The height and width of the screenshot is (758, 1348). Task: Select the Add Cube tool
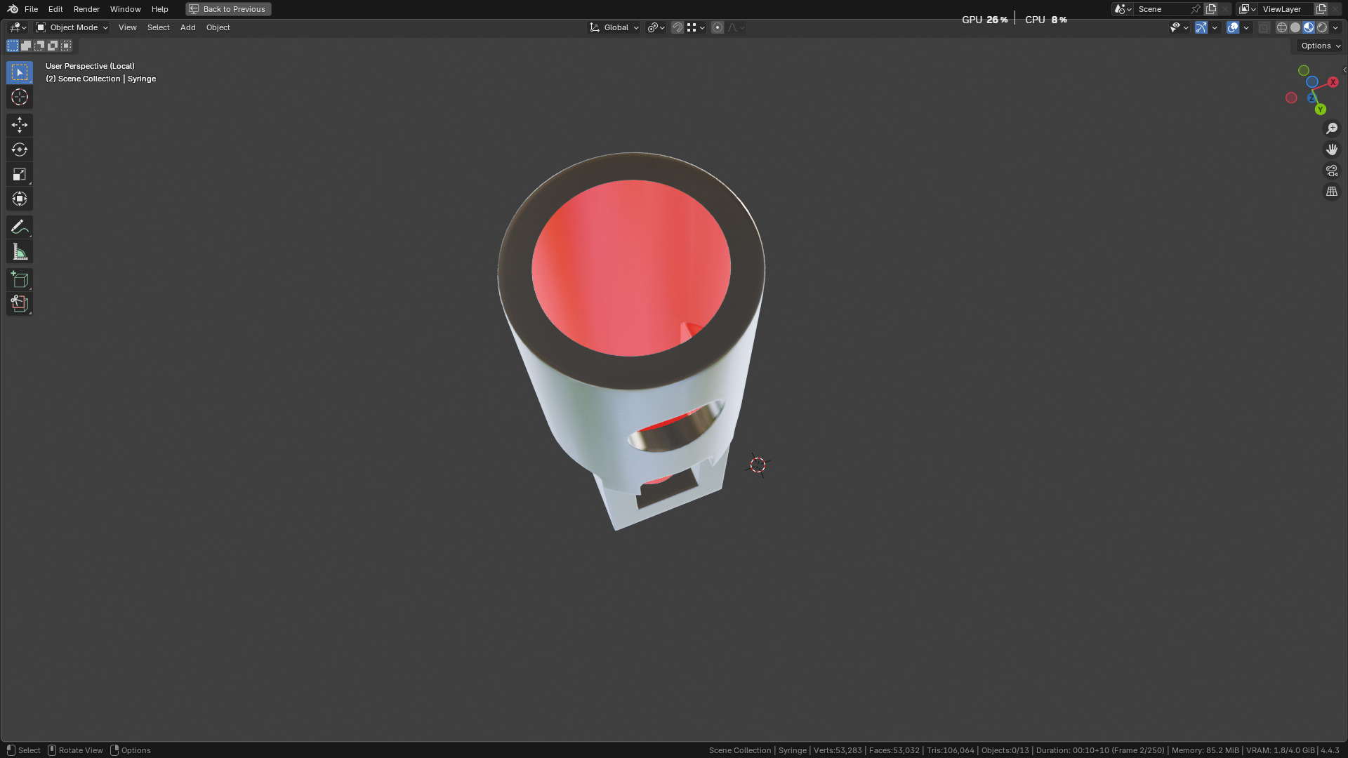(x=20, y=280)
